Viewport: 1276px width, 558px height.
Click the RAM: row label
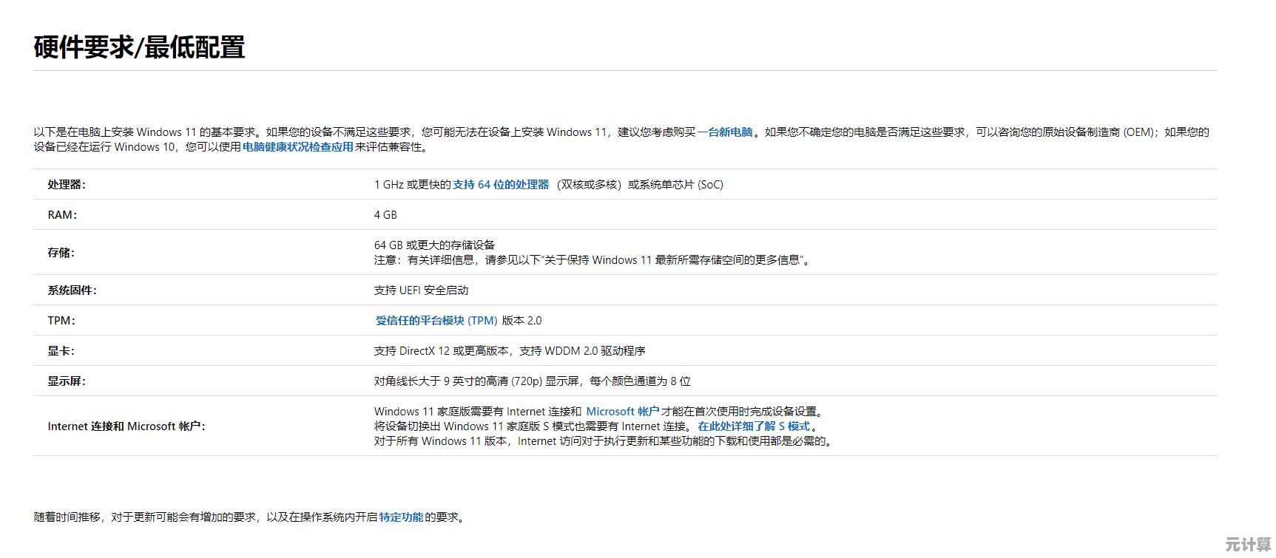coord(62,215)
